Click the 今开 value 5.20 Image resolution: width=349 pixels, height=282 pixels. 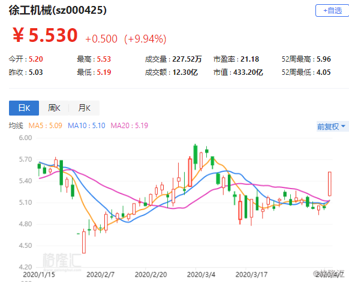coord(36,59)
